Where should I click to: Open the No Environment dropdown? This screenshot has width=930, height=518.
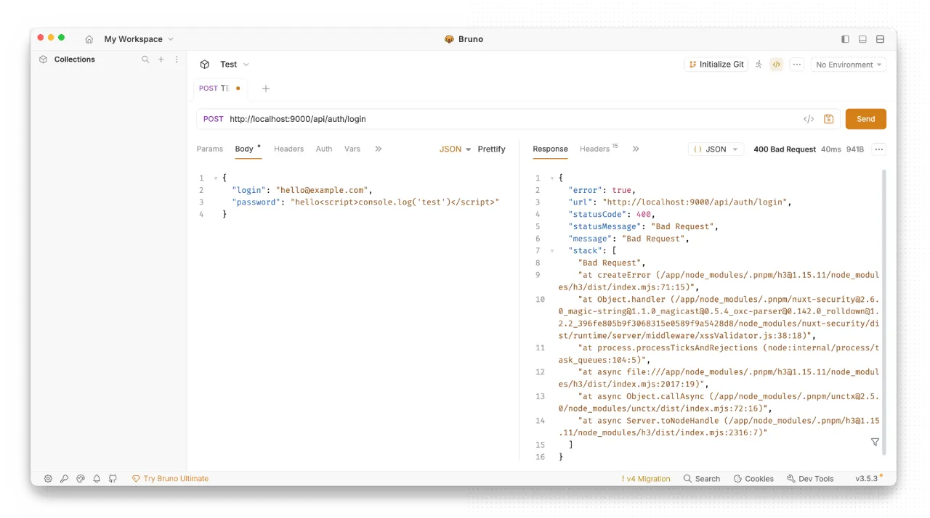pos(849,65)
